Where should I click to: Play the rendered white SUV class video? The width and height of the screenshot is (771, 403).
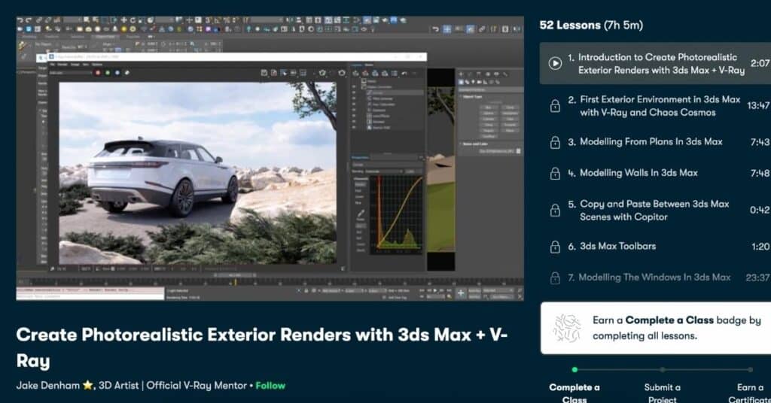coord(270,158)
